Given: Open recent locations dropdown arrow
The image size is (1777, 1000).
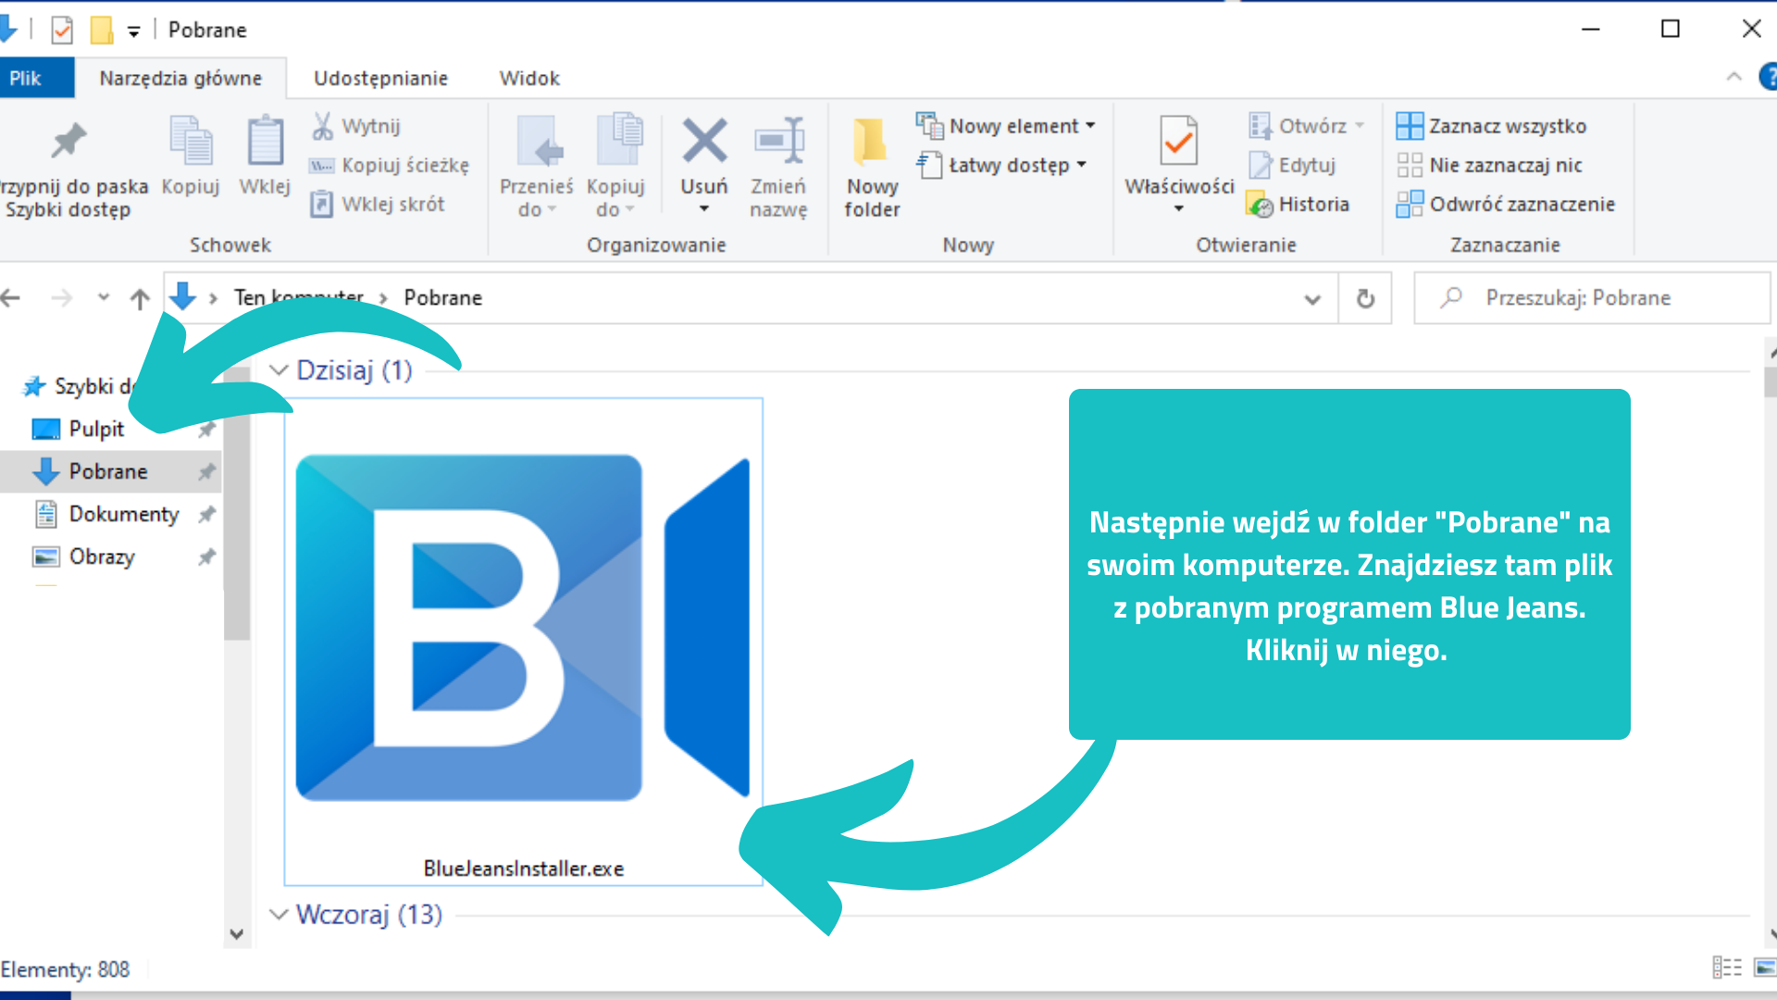Looking at the screenshot, I should coord(104,297).
